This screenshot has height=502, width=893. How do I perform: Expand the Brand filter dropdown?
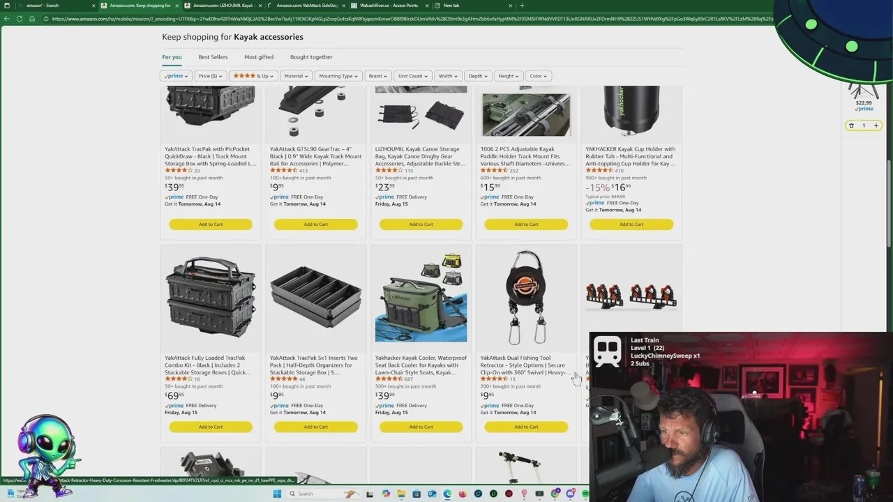377,76
